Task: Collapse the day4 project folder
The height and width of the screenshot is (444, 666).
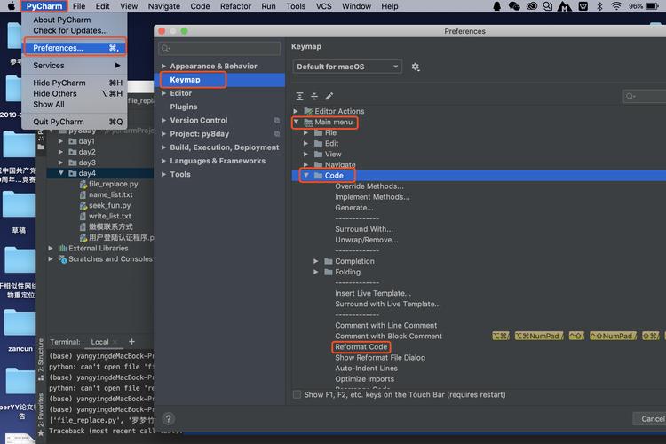Action: pyautogui.click(x=61, y=173)
